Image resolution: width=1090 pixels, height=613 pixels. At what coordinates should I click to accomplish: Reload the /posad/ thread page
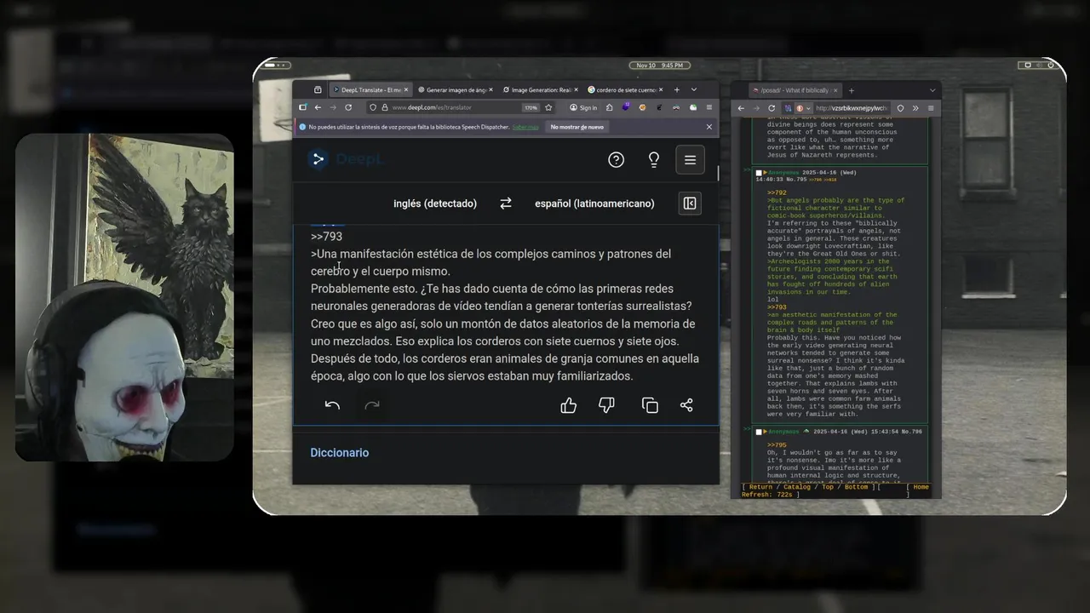[772, 108]
